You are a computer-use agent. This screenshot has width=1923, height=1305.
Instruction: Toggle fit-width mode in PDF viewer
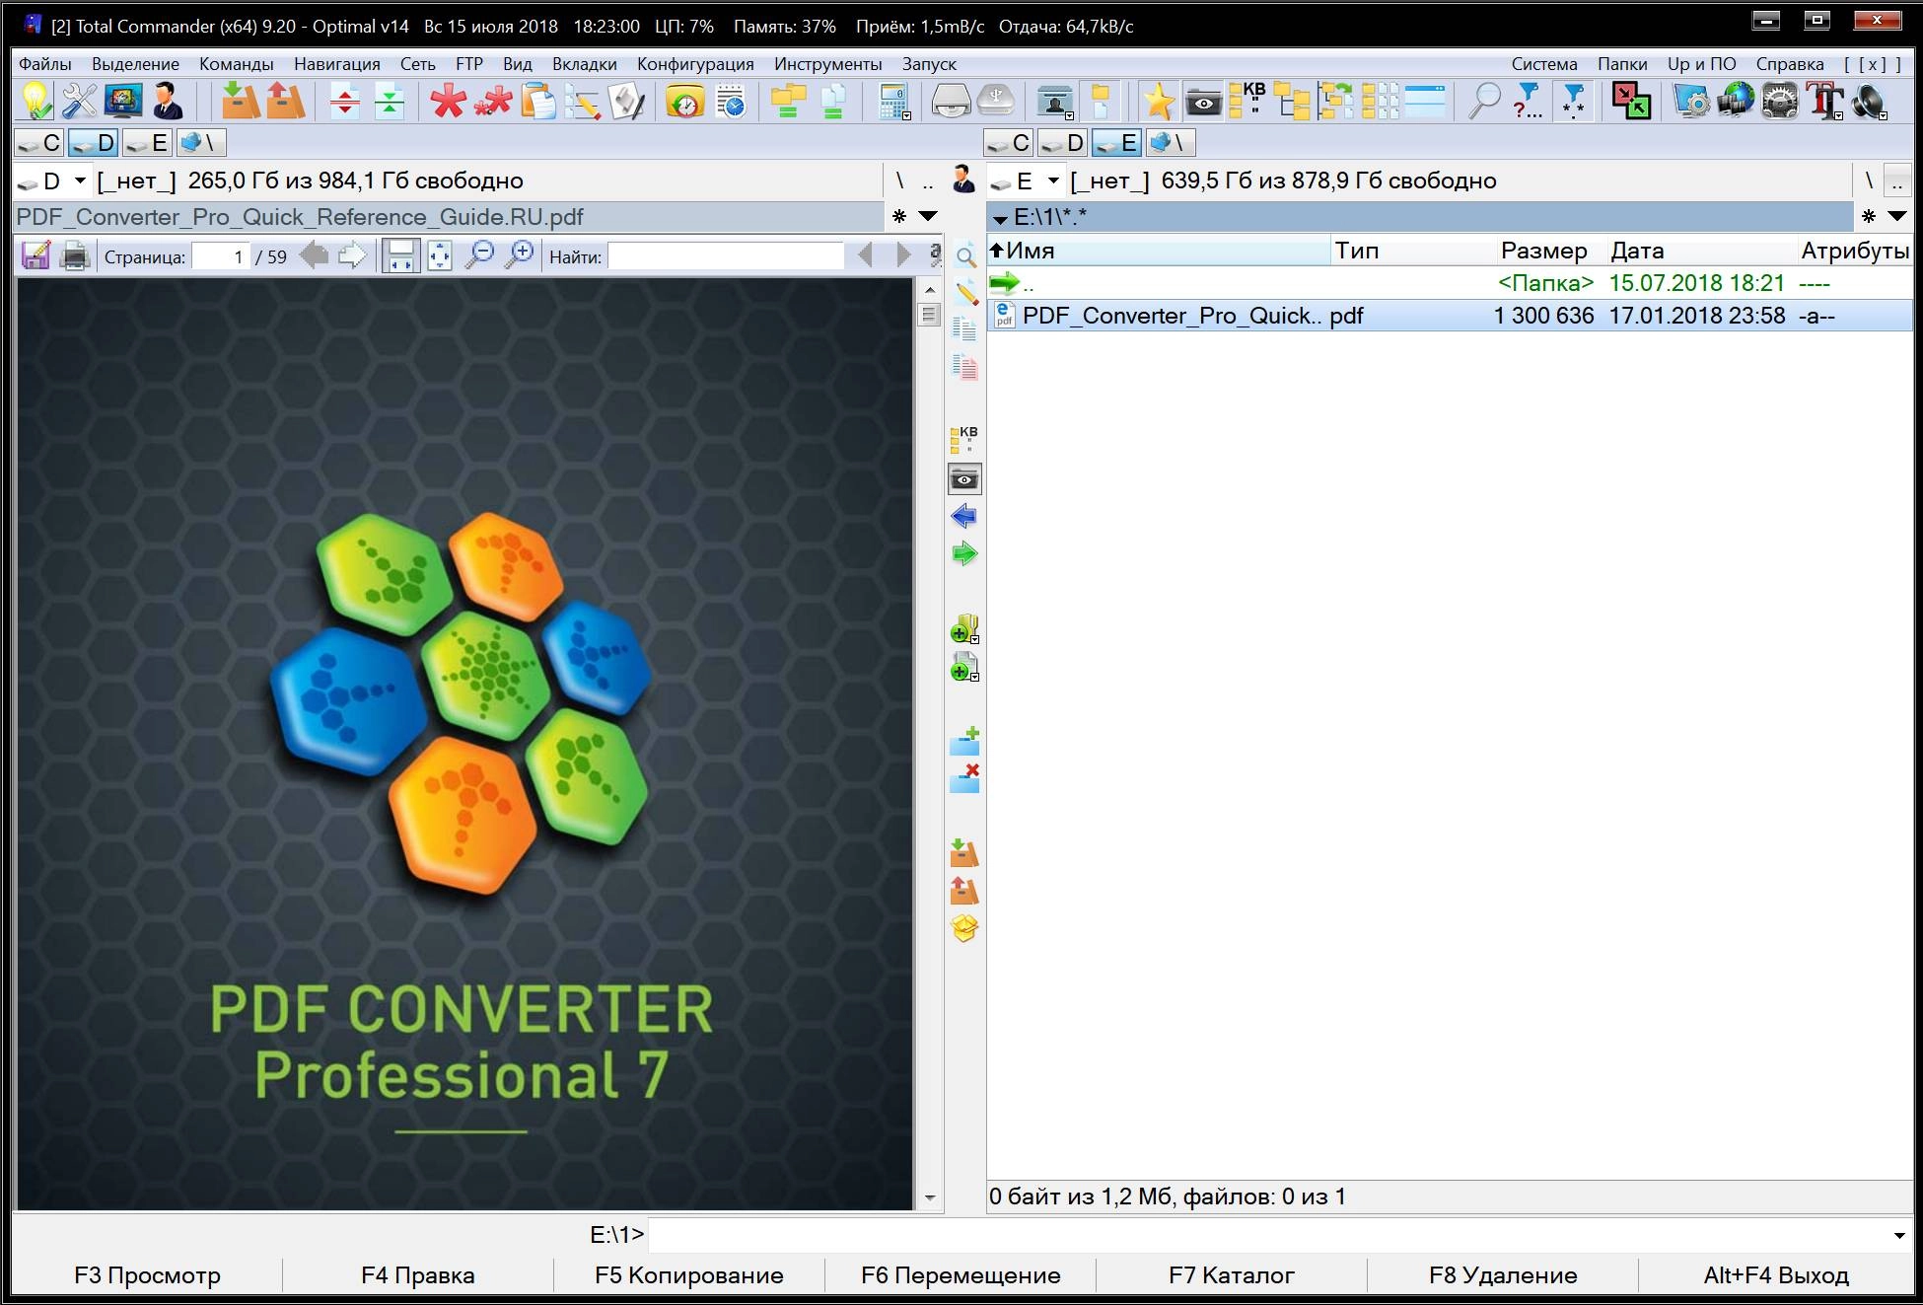pyautogui.click(x=400, y=255)
